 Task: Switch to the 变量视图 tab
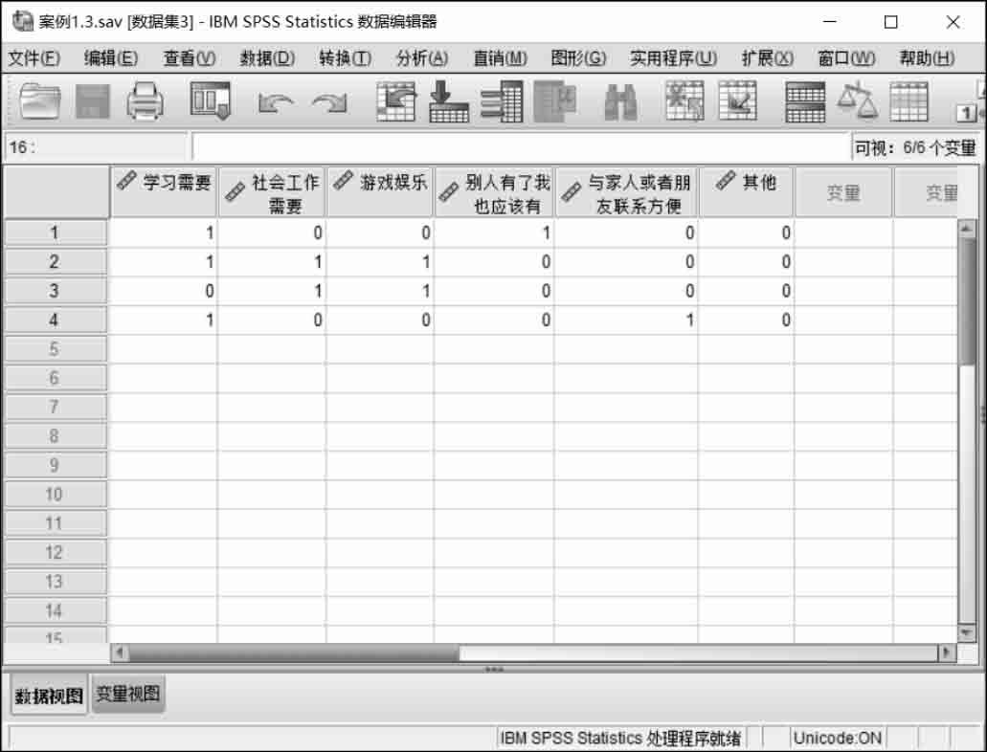click(127, 694)
